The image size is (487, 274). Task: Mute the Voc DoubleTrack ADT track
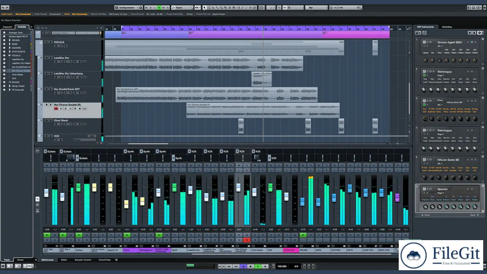pos(46,89)
